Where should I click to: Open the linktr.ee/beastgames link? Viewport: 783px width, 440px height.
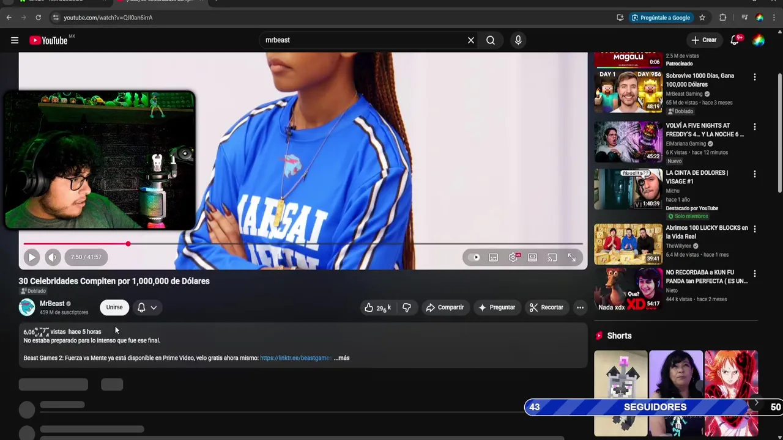pos(296,358)
